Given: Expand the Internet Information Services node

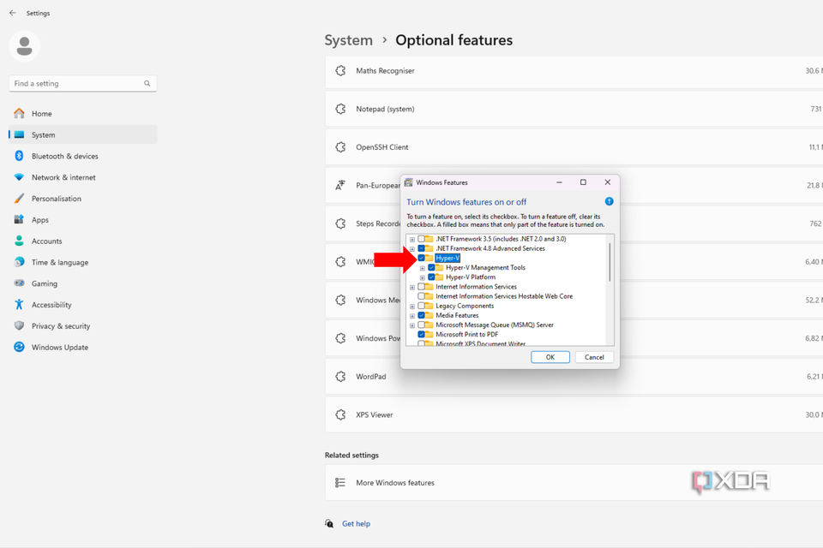Looking at the screenshot, I should (412, 287).
